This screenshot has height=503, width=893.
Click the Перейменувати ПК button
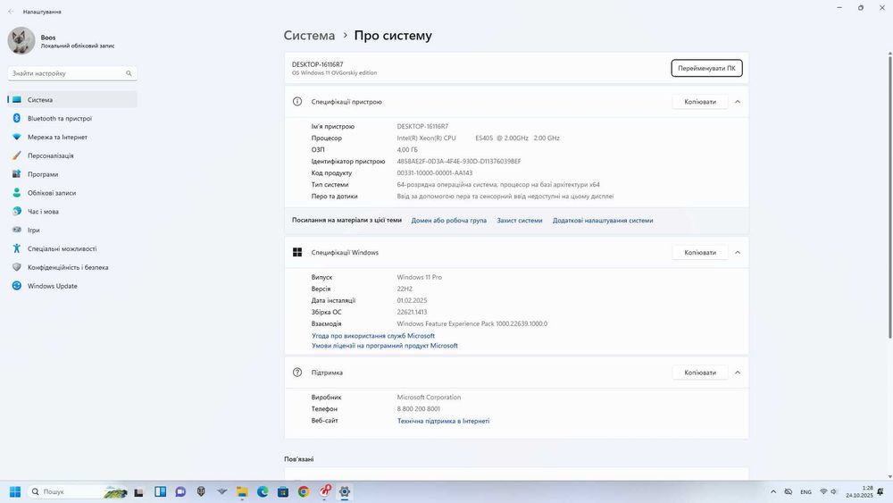pyautogui.click(x=706, y=69)
